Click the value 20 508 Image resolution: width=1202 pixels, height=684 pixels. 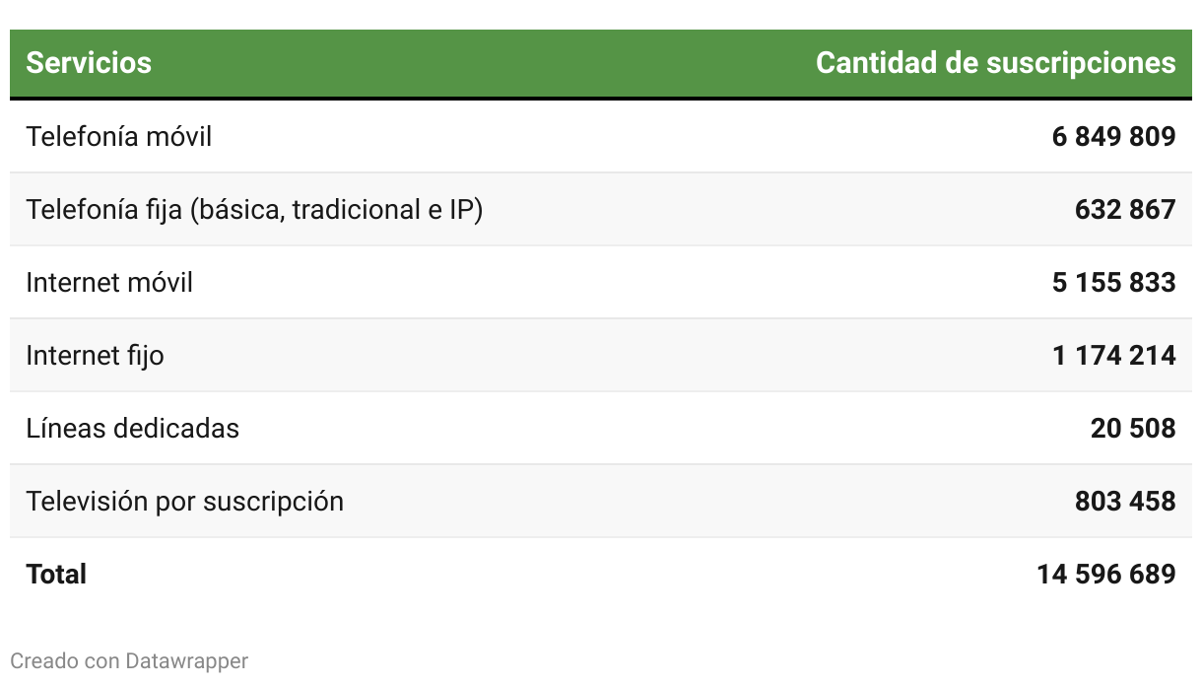[1133, 428]
